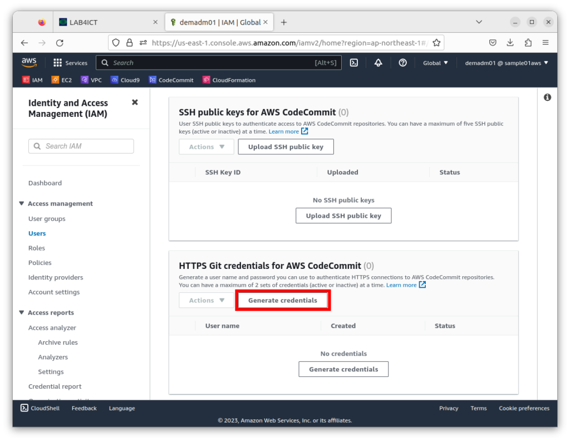This screenshot has height=441, width=570.
Task: Click the AWS logo home icon
Action: [x=29, y=62]
